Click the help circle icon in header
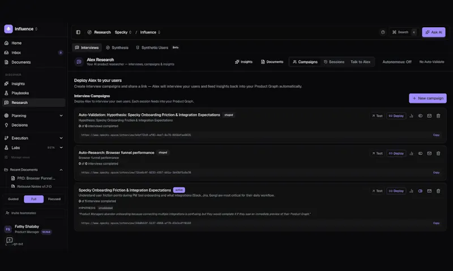 [383, 32]
